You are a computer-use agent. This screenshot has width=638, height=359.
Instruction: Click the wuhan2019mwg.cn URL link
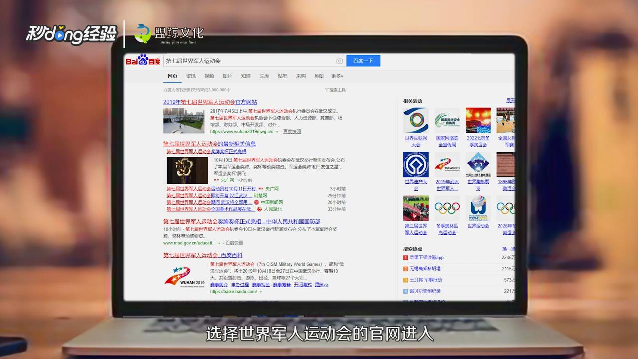(x=242, y=132)
